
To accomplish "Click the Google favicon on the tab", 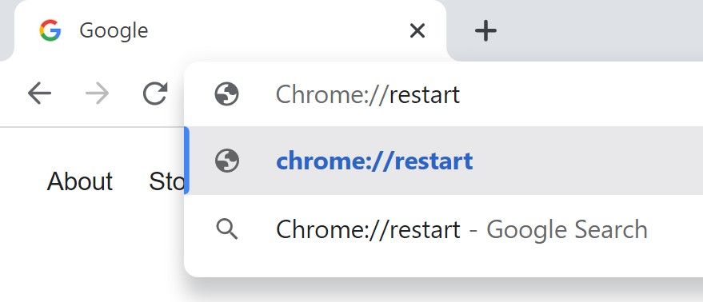I will point(50,31).
